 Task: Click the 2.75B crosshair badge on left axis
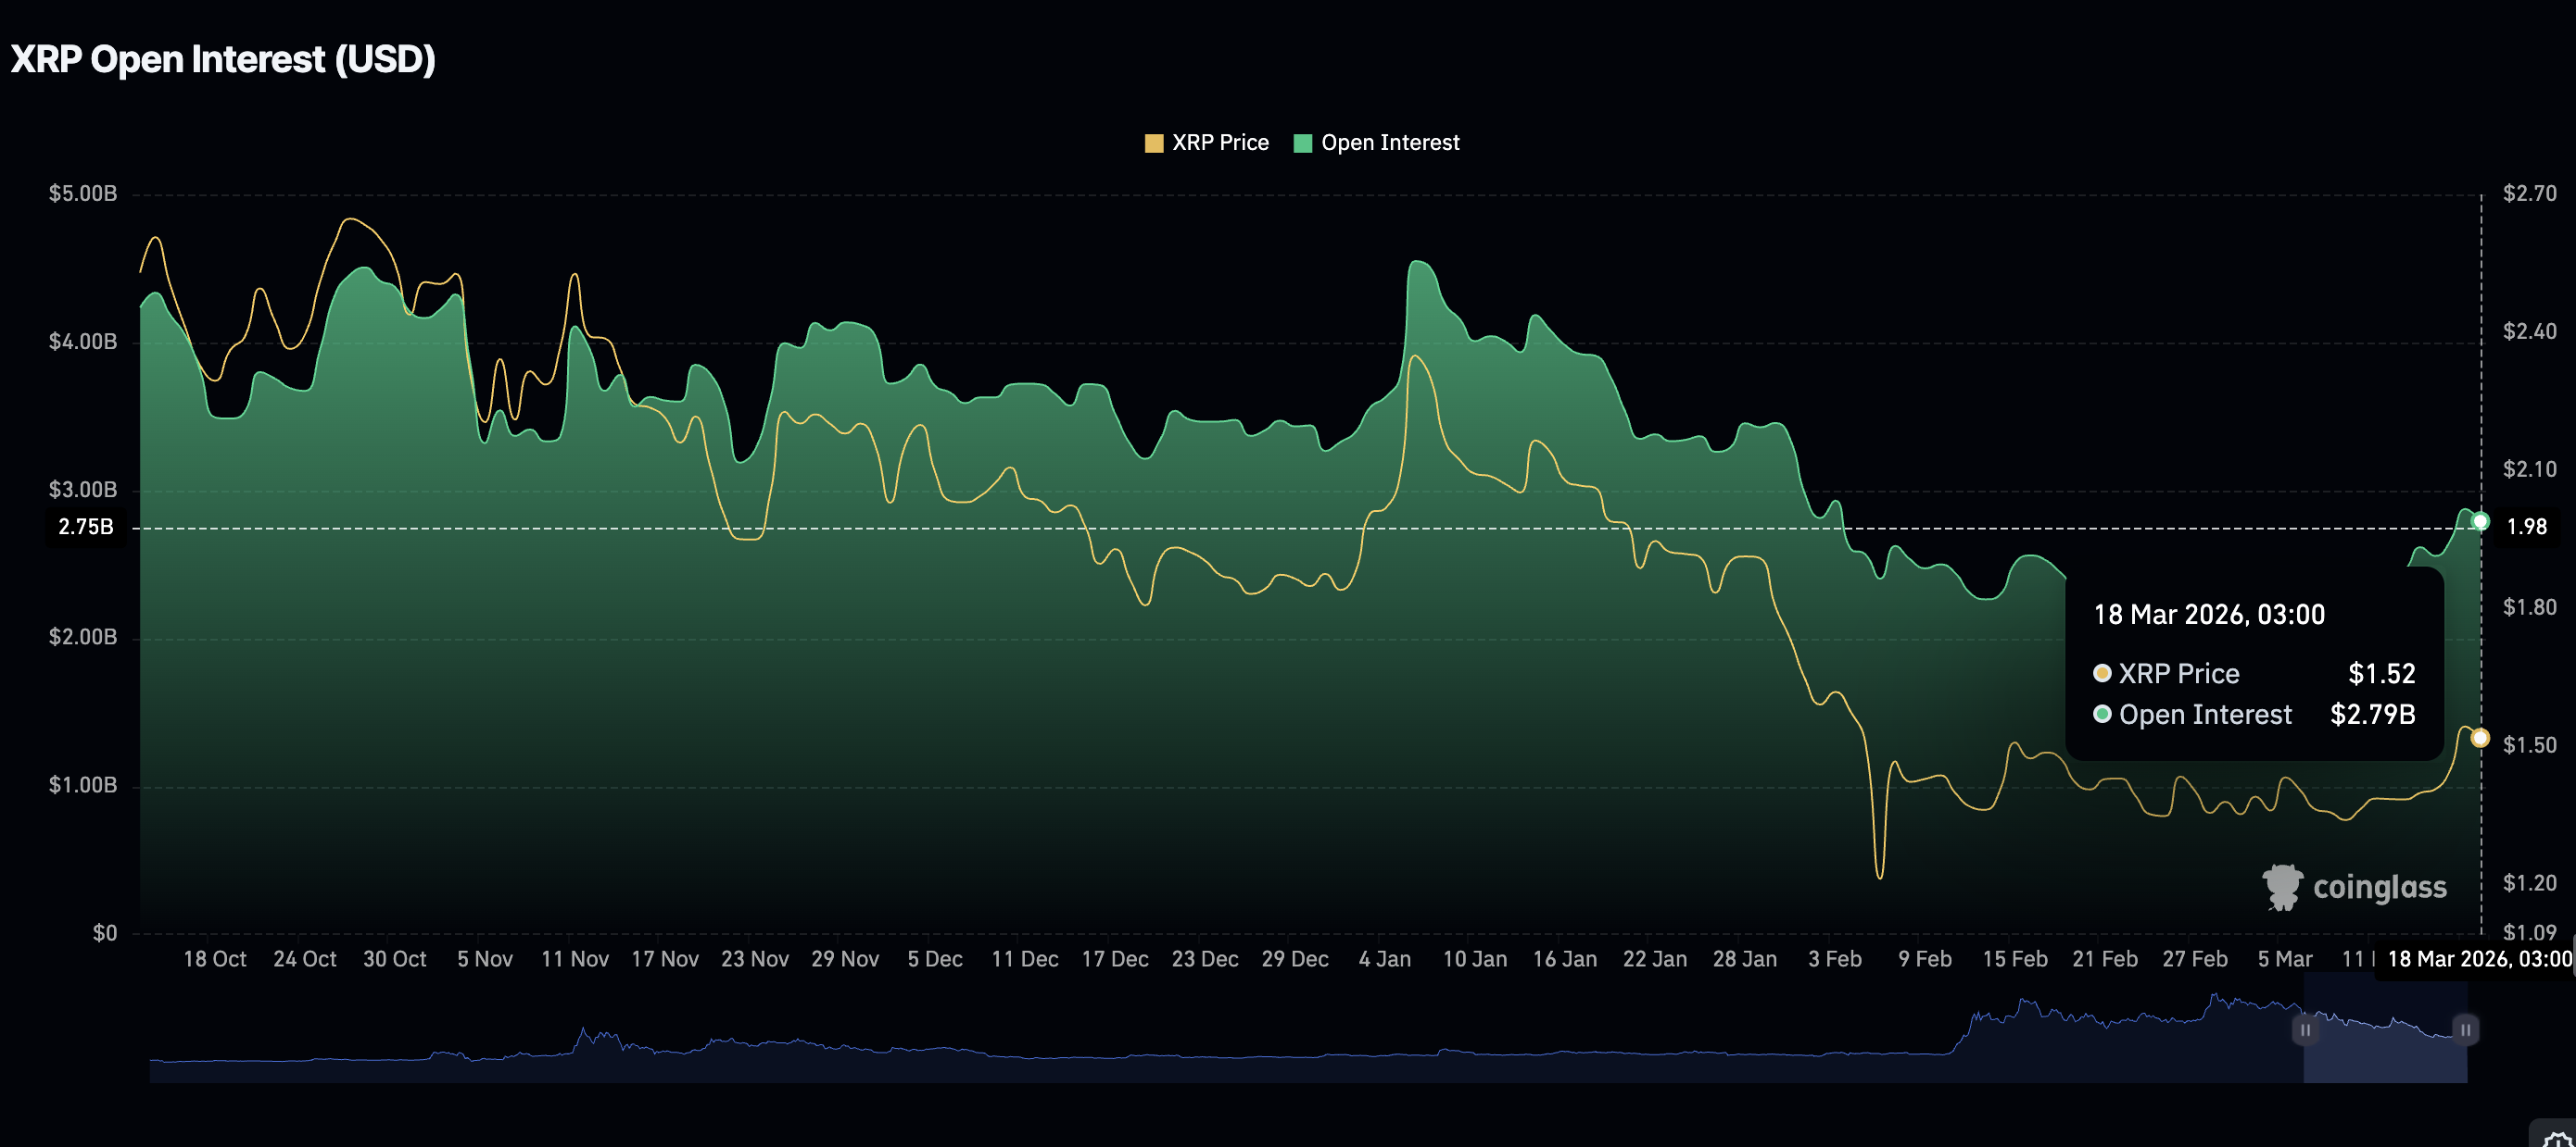pyautogui.click(x=86, y=527)
